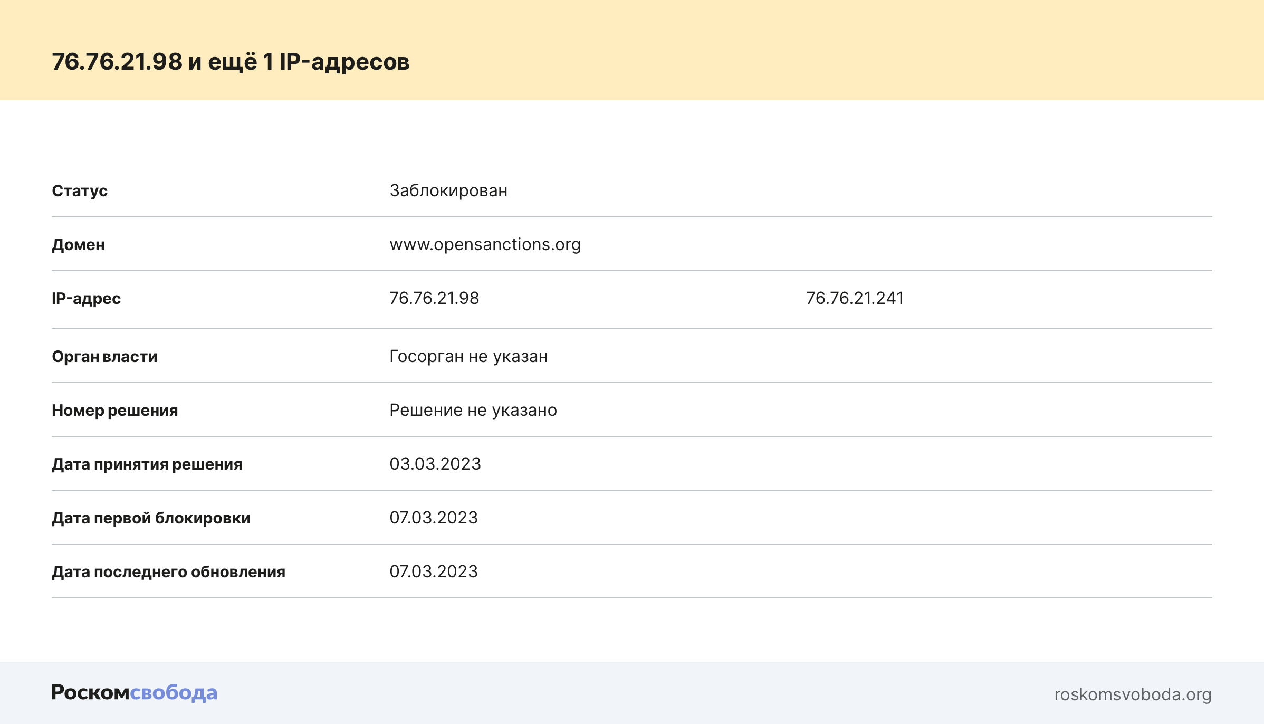Click the date 03.03.2023

pyautogui.click(x=435, y=464)
